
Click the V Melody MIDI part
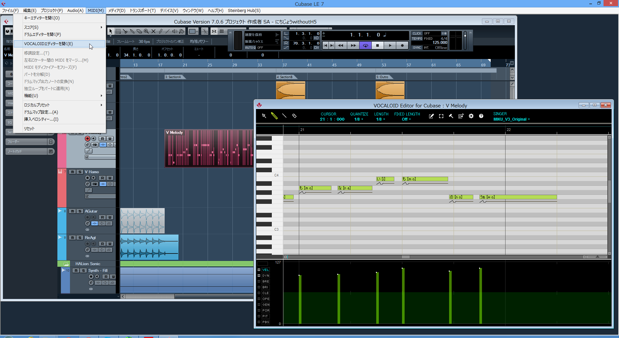tap(209, 149)
